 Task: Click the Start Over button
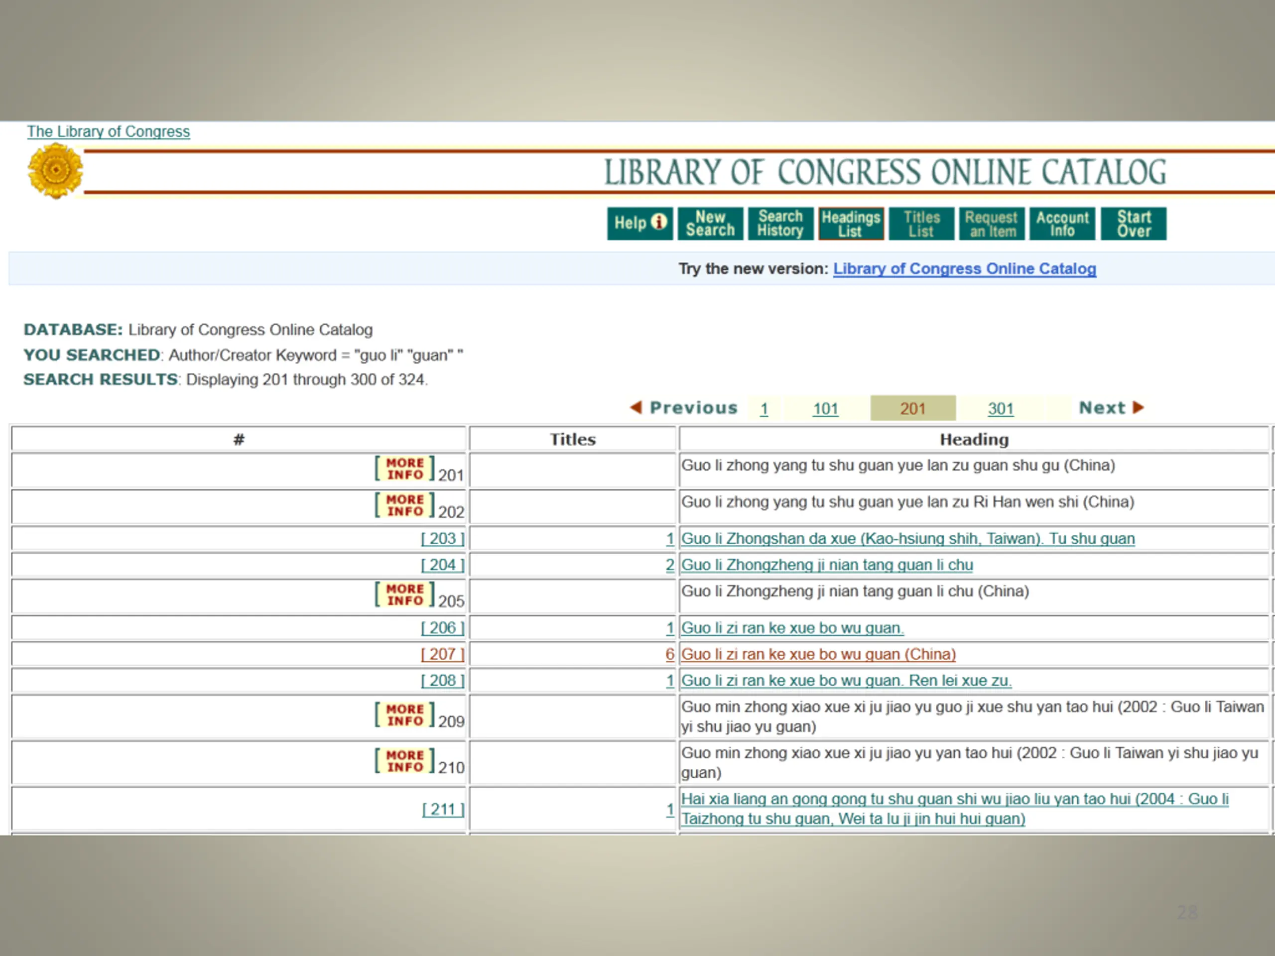click(1133, 223)
